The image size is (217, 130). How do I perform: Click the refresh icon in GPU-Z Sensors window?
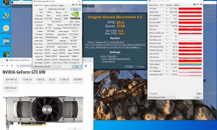coord(198,5)
